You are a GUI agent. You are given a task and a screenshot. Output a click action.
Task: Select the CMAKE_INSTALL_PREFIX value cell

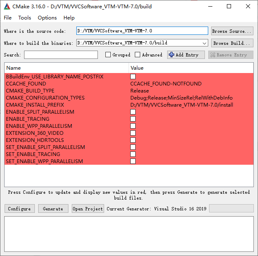click(191, 105)
